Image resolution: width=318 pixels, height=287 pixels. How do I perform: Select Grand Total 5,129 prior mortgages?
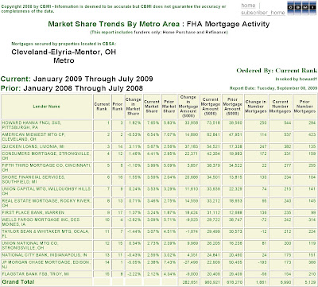(311, 282)
